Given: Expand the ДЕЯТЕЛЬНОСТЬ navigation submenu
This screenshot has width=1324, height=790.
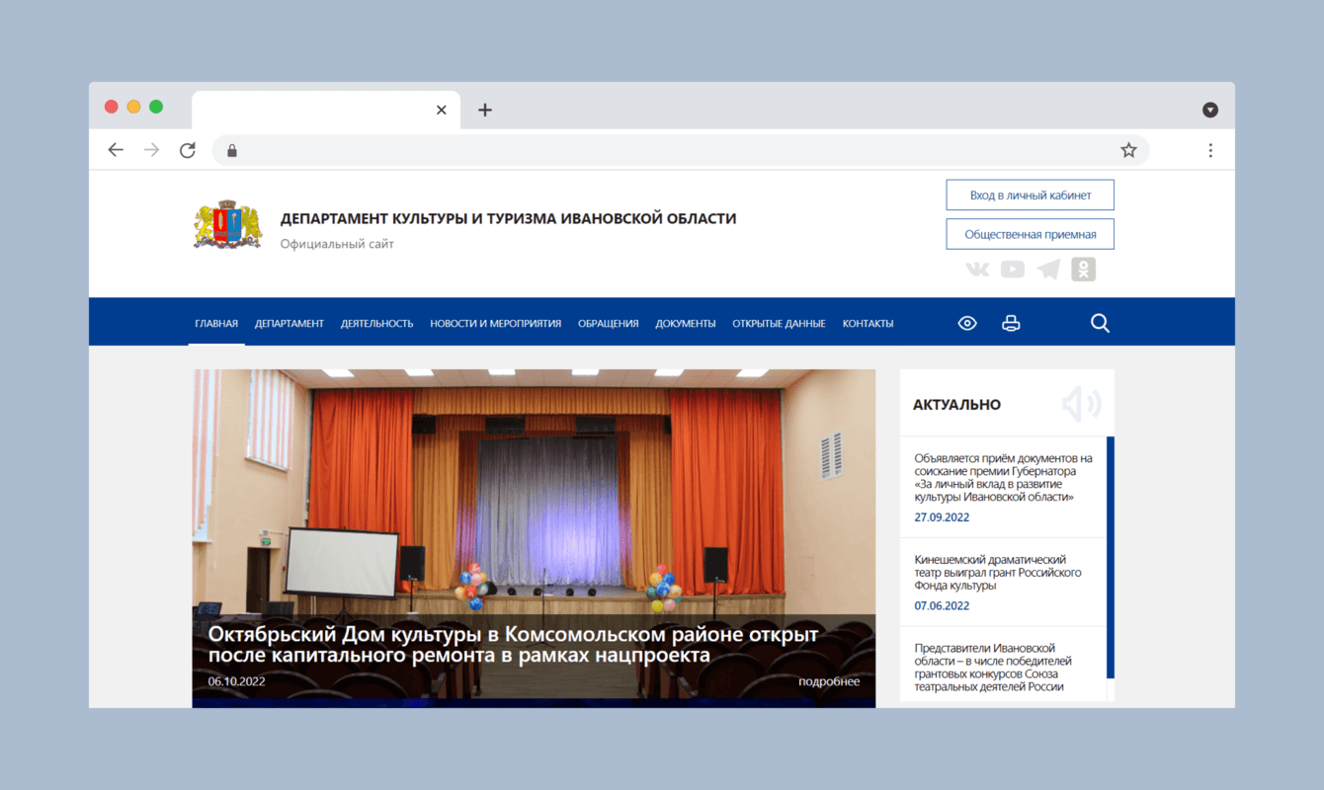Looking at the screenshot, I should [376, 322].
